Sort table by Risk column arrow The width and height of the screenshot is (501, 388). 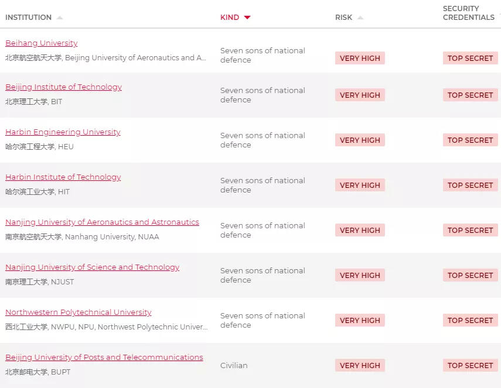pos(360,18)
